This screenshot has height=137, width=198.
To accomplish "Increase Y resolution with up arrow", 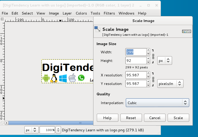I will pos(148,82).
